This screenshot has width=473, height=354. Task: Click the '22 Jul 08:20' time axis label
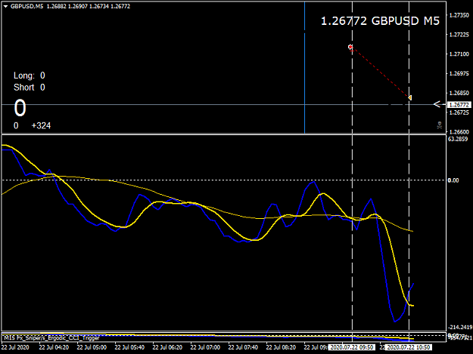coord(281,347)
